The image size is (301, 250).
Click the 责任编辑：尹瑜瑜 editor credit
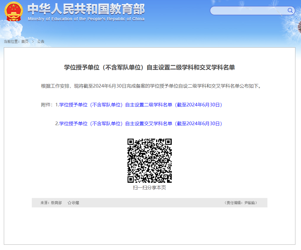point(241,203)
